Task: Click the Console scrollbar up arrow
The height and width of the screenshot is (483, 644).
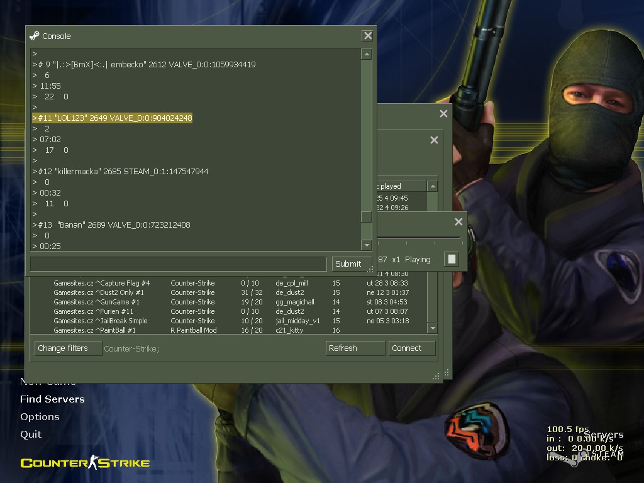Action: click(x=367, y=54)
